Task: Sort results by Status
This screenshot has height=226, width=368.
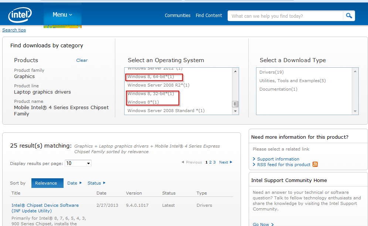Action: [96, 183]
